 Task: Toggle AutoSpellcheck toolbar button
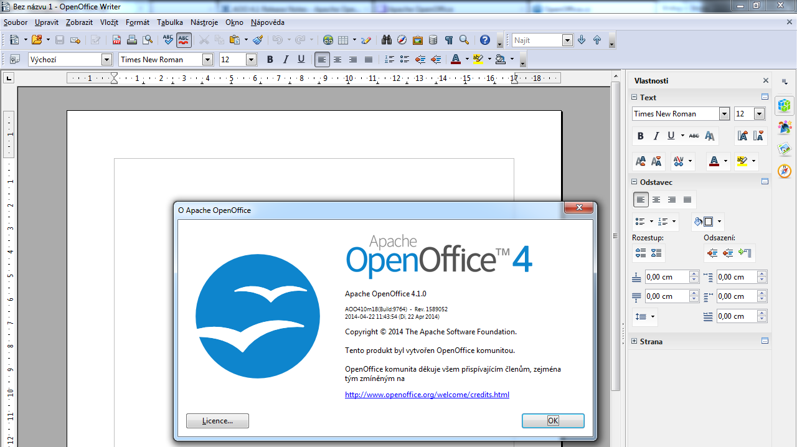(x=184, y=40)
